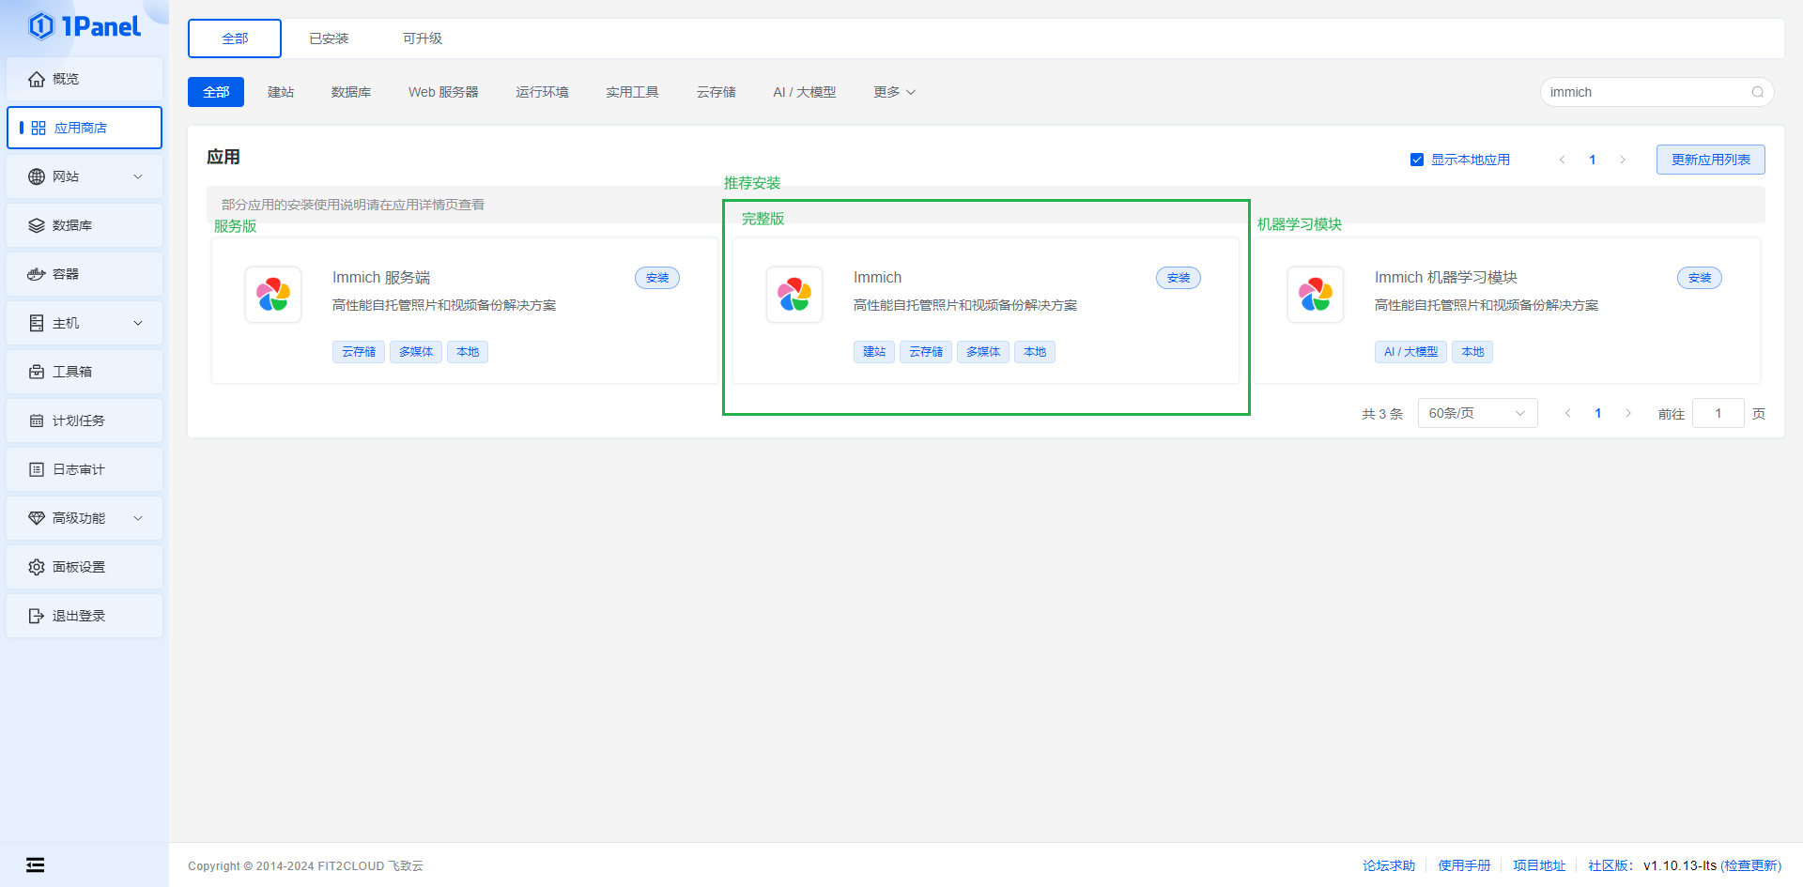Click the 容器 docker icon in sidebar
The height and width of the screenshot is (887, 1803).
click(x=37, y=274)
